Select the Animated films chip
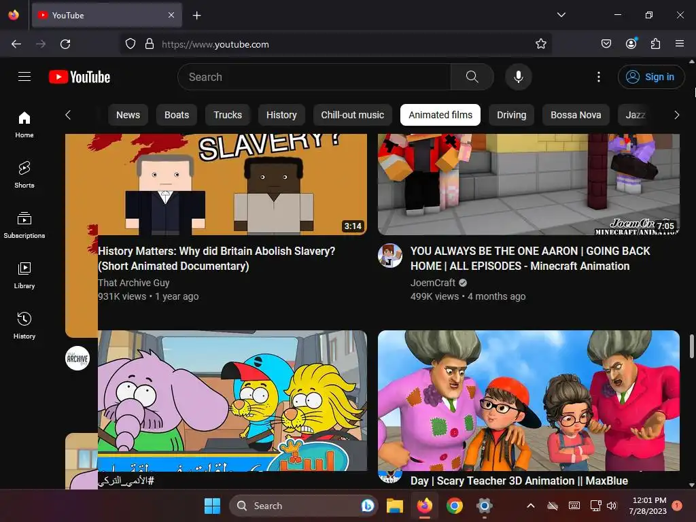 440,115
